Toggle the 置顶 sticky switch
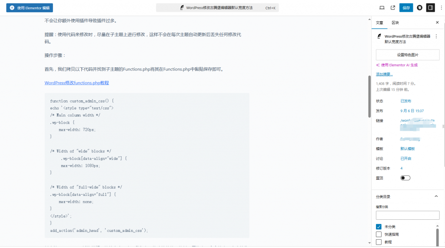 tap(405, 178)
